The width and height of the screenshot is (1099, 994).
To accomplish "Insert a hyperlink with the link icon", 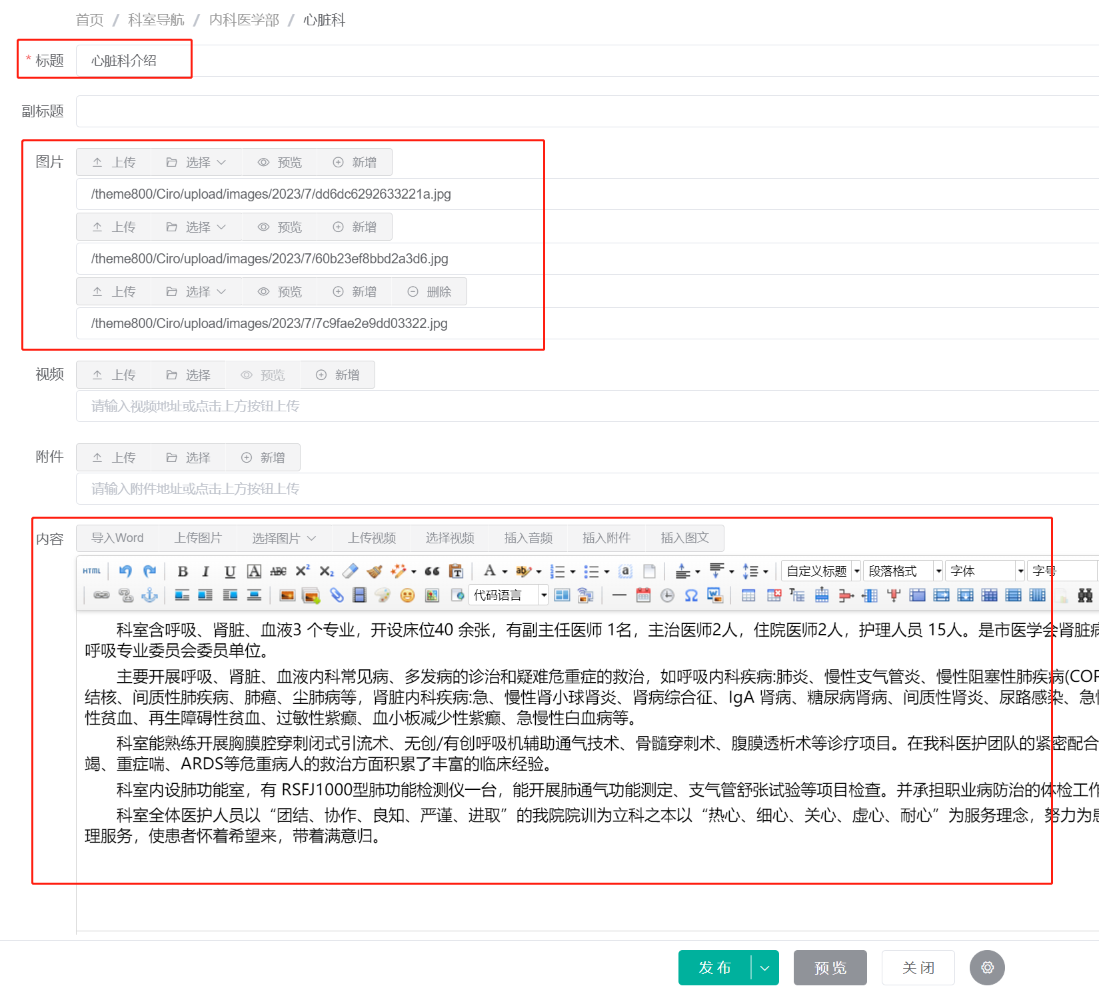I will tap(101, 595).
